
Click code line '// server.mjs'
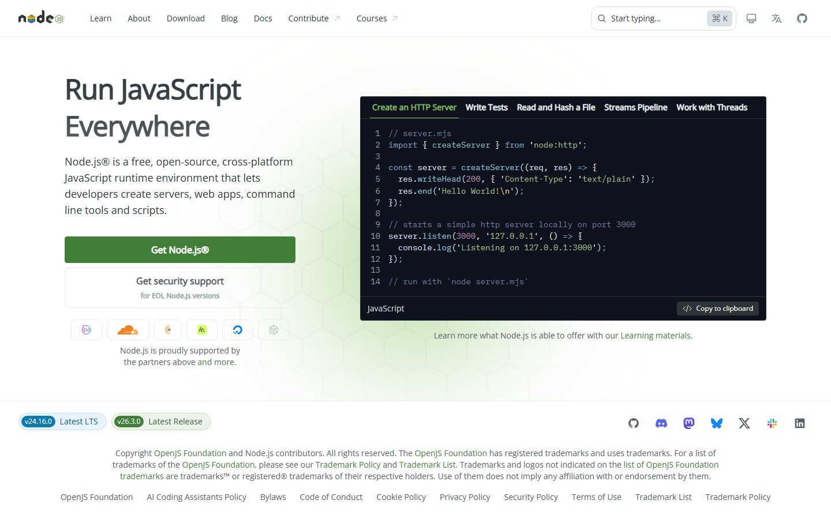(x=420, y=133)
